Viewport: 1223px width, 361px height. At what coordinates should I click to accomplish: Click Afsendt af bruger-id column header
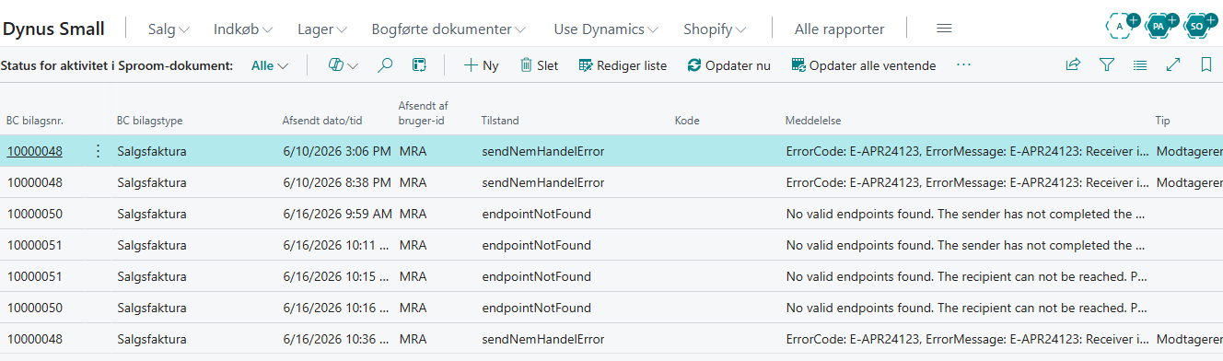(423, 113)
